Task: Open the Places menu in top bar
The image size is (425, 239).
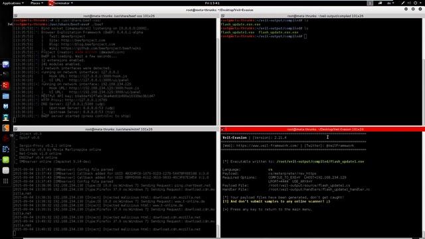Action: point(37,3)
